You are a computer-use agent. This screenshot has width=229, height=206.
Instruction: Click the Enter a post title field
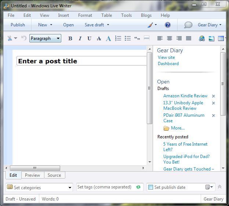point(81,61)
